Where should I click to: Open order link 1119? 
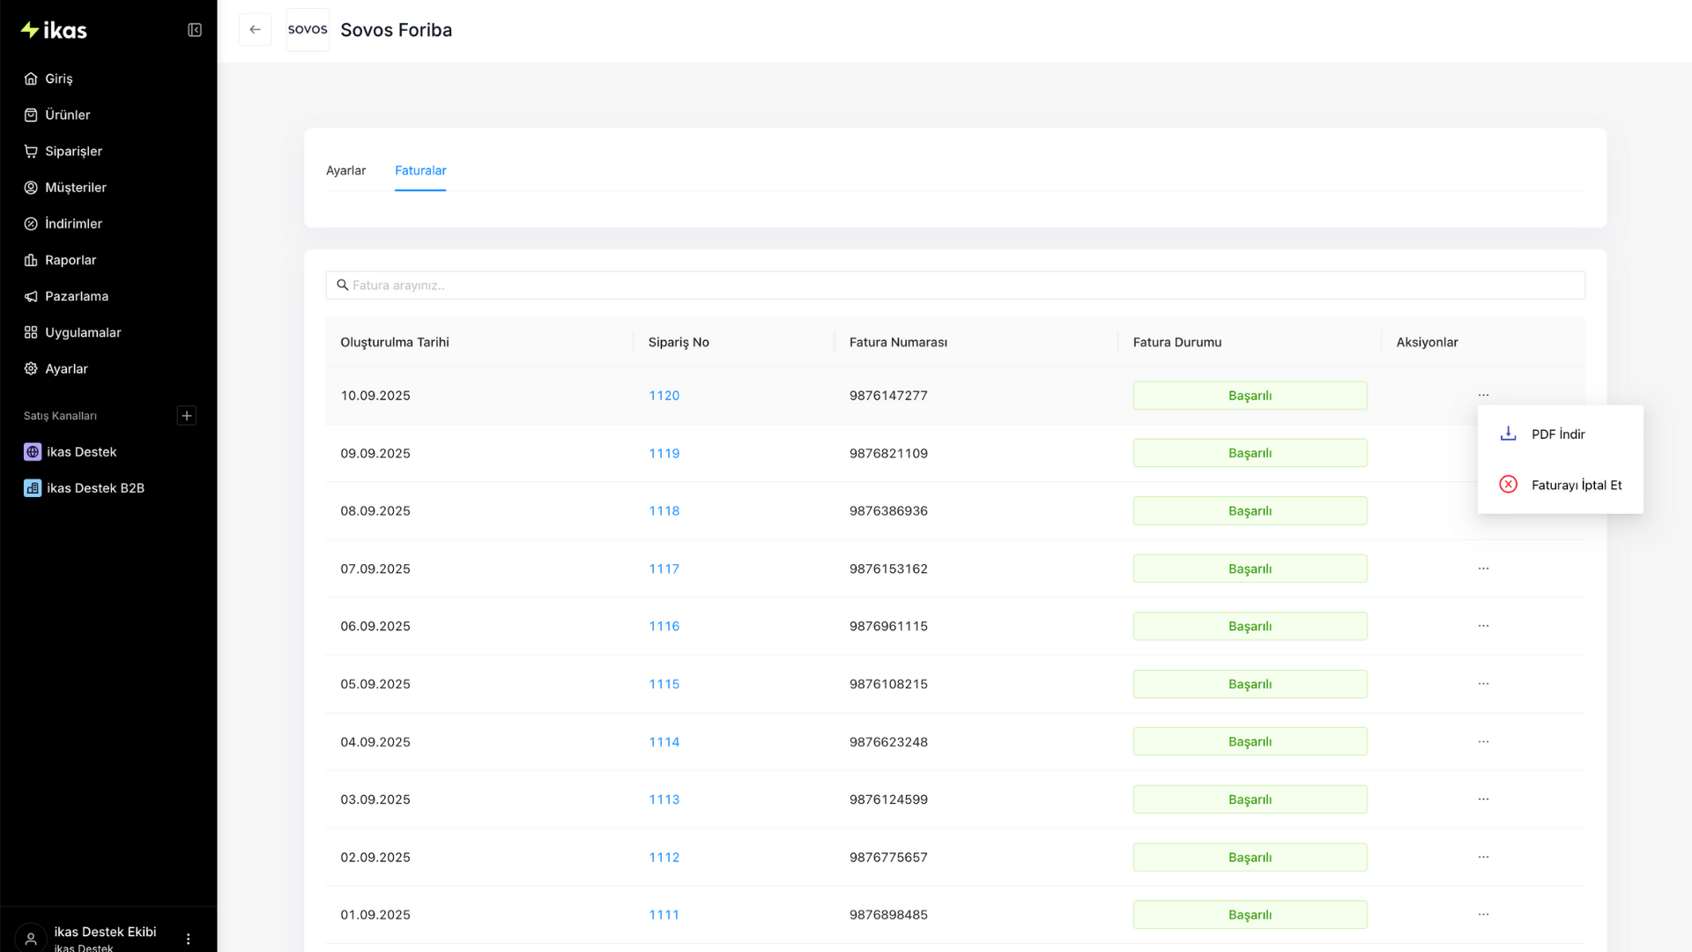pyautogui.click(x=664, y=453)
